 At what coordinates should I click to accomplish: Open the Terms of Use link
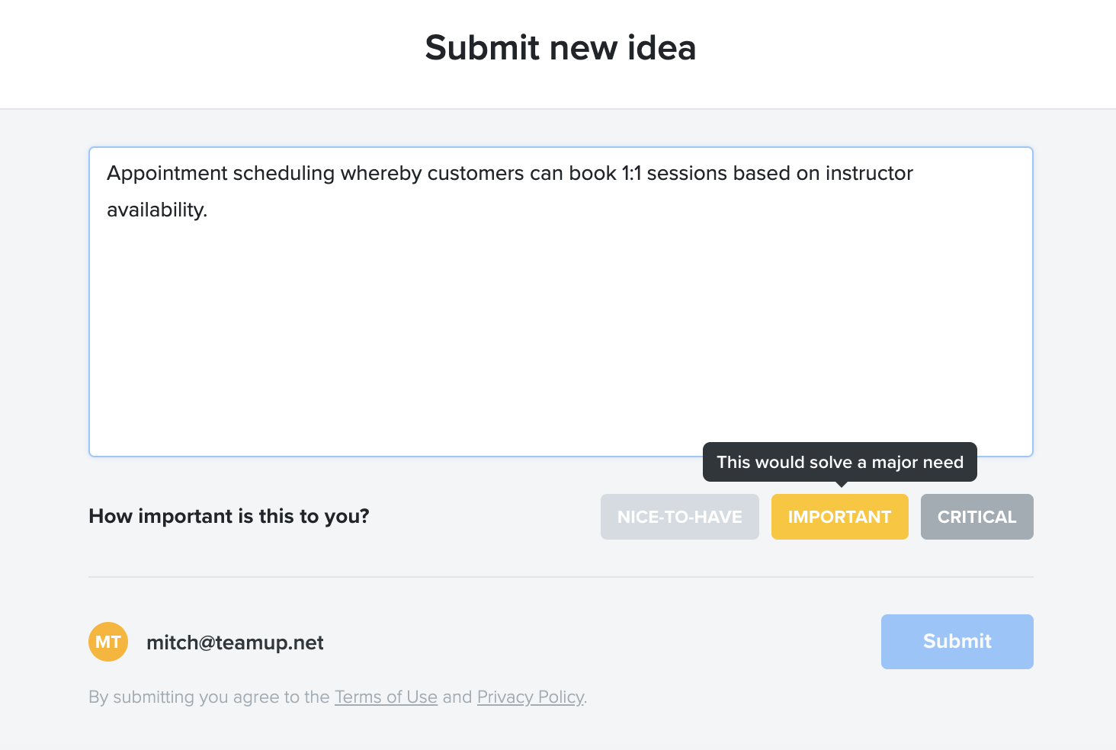pyautogui.click(x=386, y=697)
